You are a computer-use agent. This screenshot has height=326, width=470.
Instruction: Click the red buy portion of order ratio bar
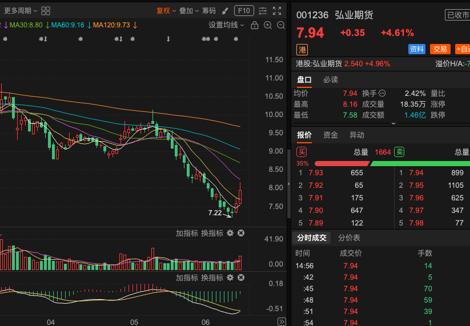point(342,164)
